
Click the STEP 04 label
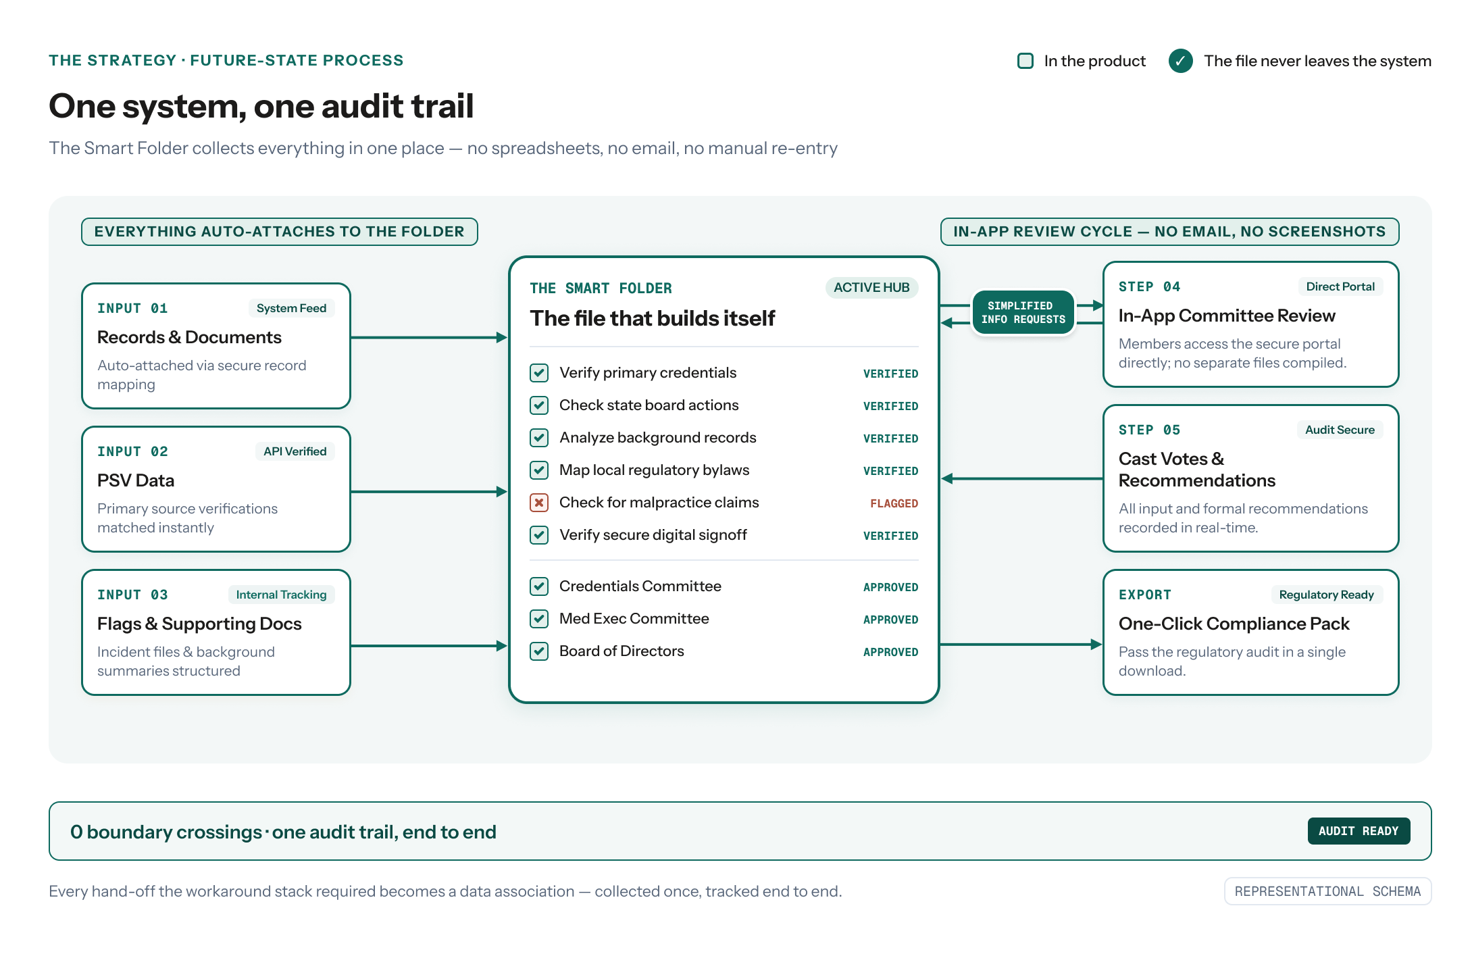[x=1149, y=286]
